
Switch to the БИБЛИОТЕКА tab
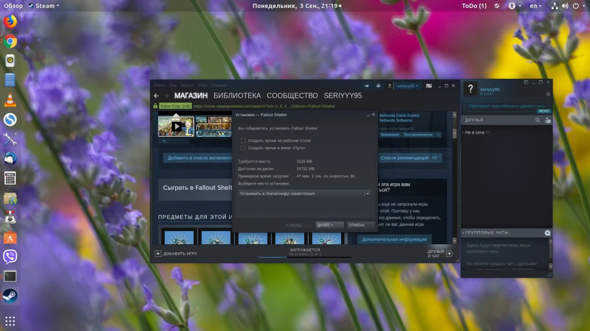(x=237, y=96)
